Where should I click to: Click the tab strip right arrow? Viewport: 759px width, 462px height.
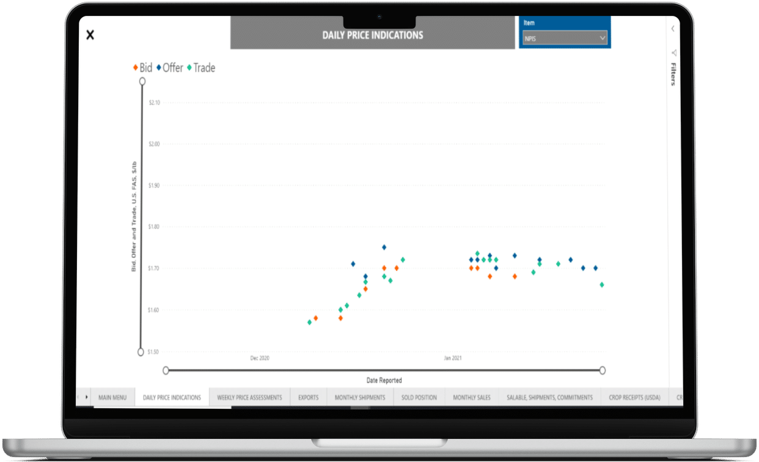[x=86, y=397]
